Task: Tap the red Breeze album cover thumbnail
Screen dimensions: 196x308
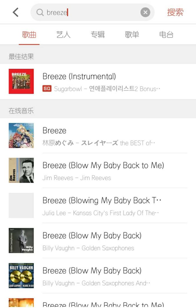Action: (21, 81)
